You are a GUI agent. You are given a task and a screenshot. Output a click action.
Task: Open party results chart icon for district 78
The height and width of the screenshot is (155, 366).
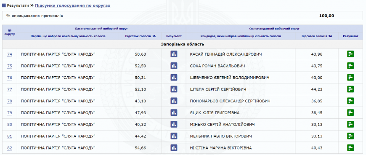pos(174,101)
